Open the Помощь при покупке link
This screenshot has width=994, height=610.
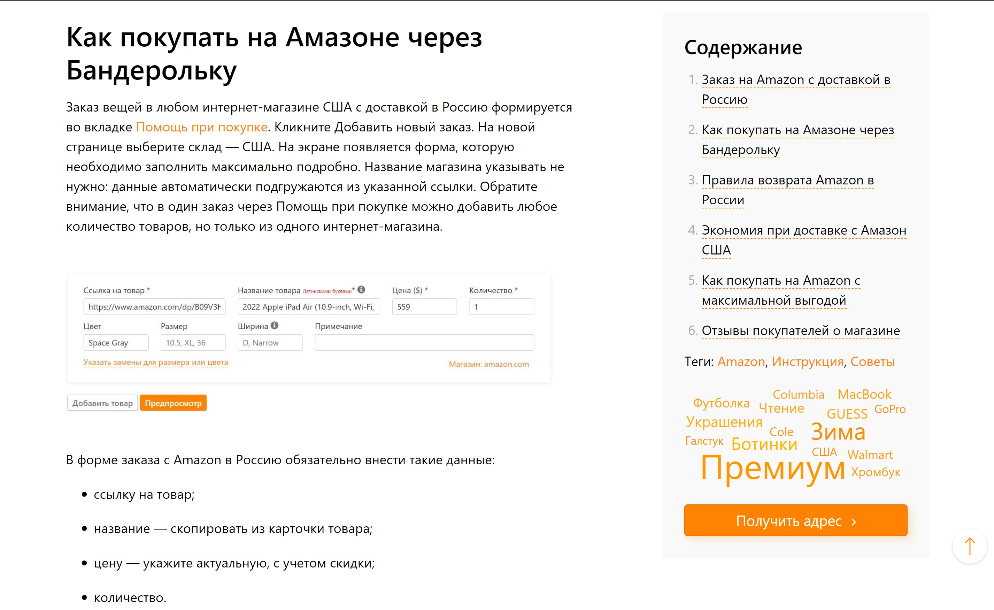[202, 127]
